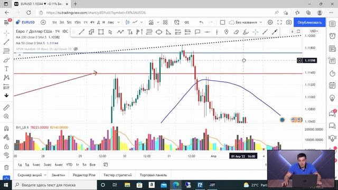
Task: Click the EURUSD symbol search
Action: point(25,22)
